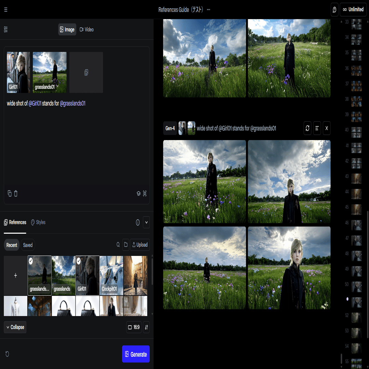The image size is (369, 369).
Task: Delete the prompt with the trash icon
Action: [16, 193]
